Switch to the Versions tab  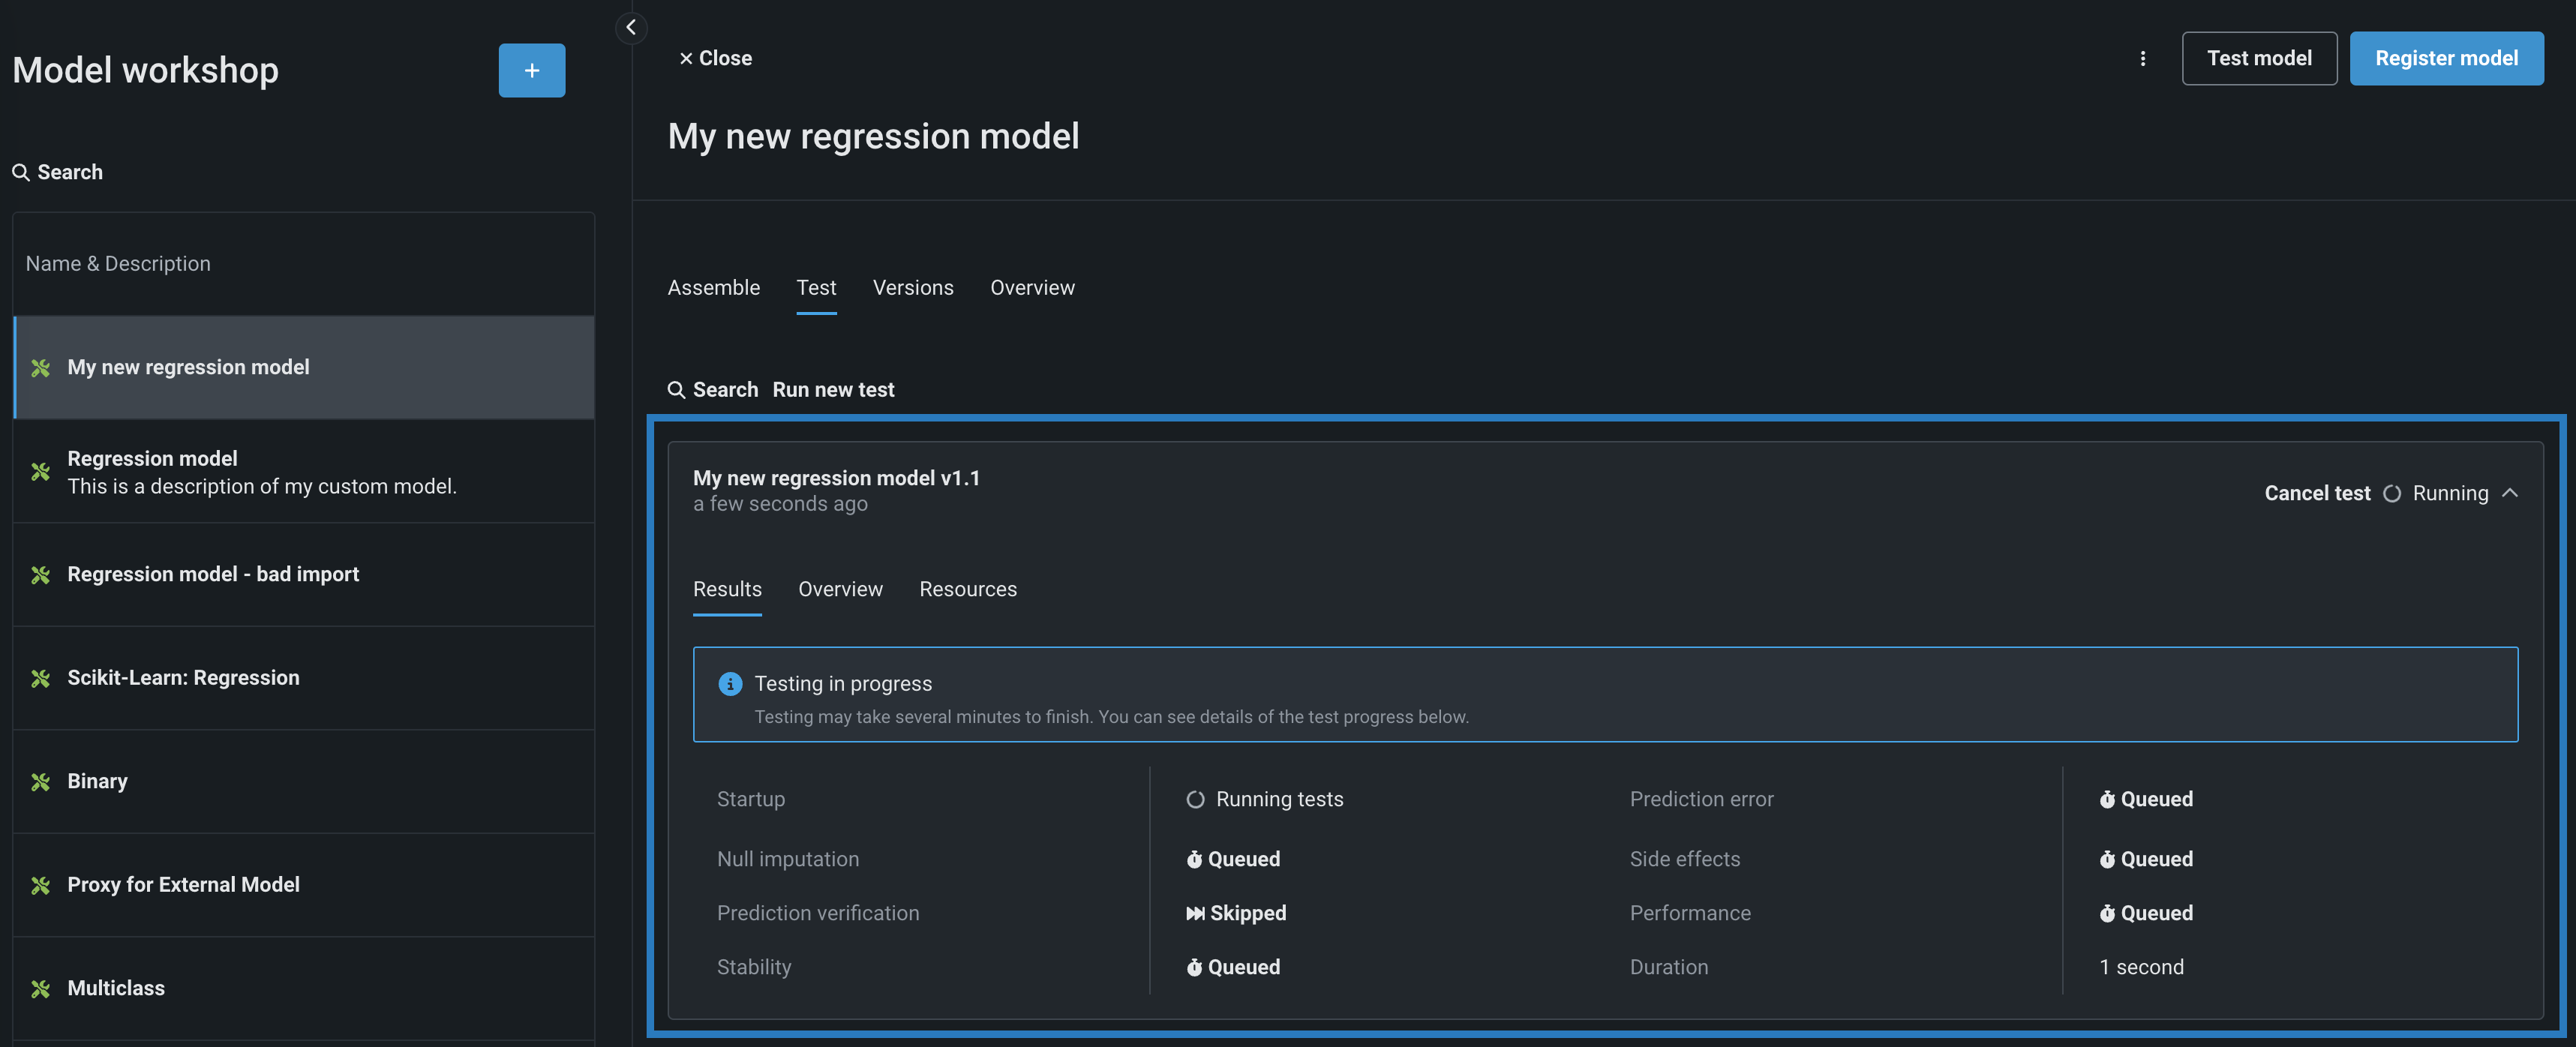coord(912,288)
